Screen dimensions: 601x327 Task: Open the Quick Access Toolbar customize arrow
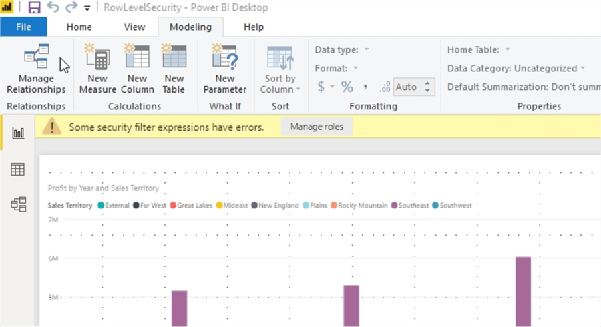[87, 8]
